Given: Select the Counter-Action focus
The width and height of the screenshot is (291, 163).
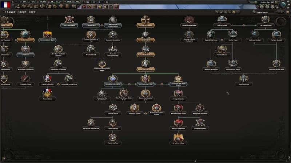Looking at the screenshot, I should tap(113, 110).
